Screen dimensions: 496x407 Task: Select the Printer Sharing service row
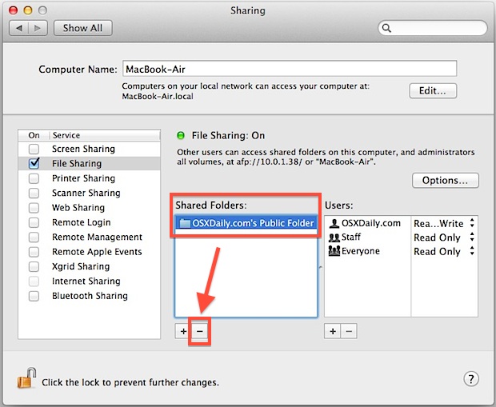pyautogui.click(x=90, y=178)
